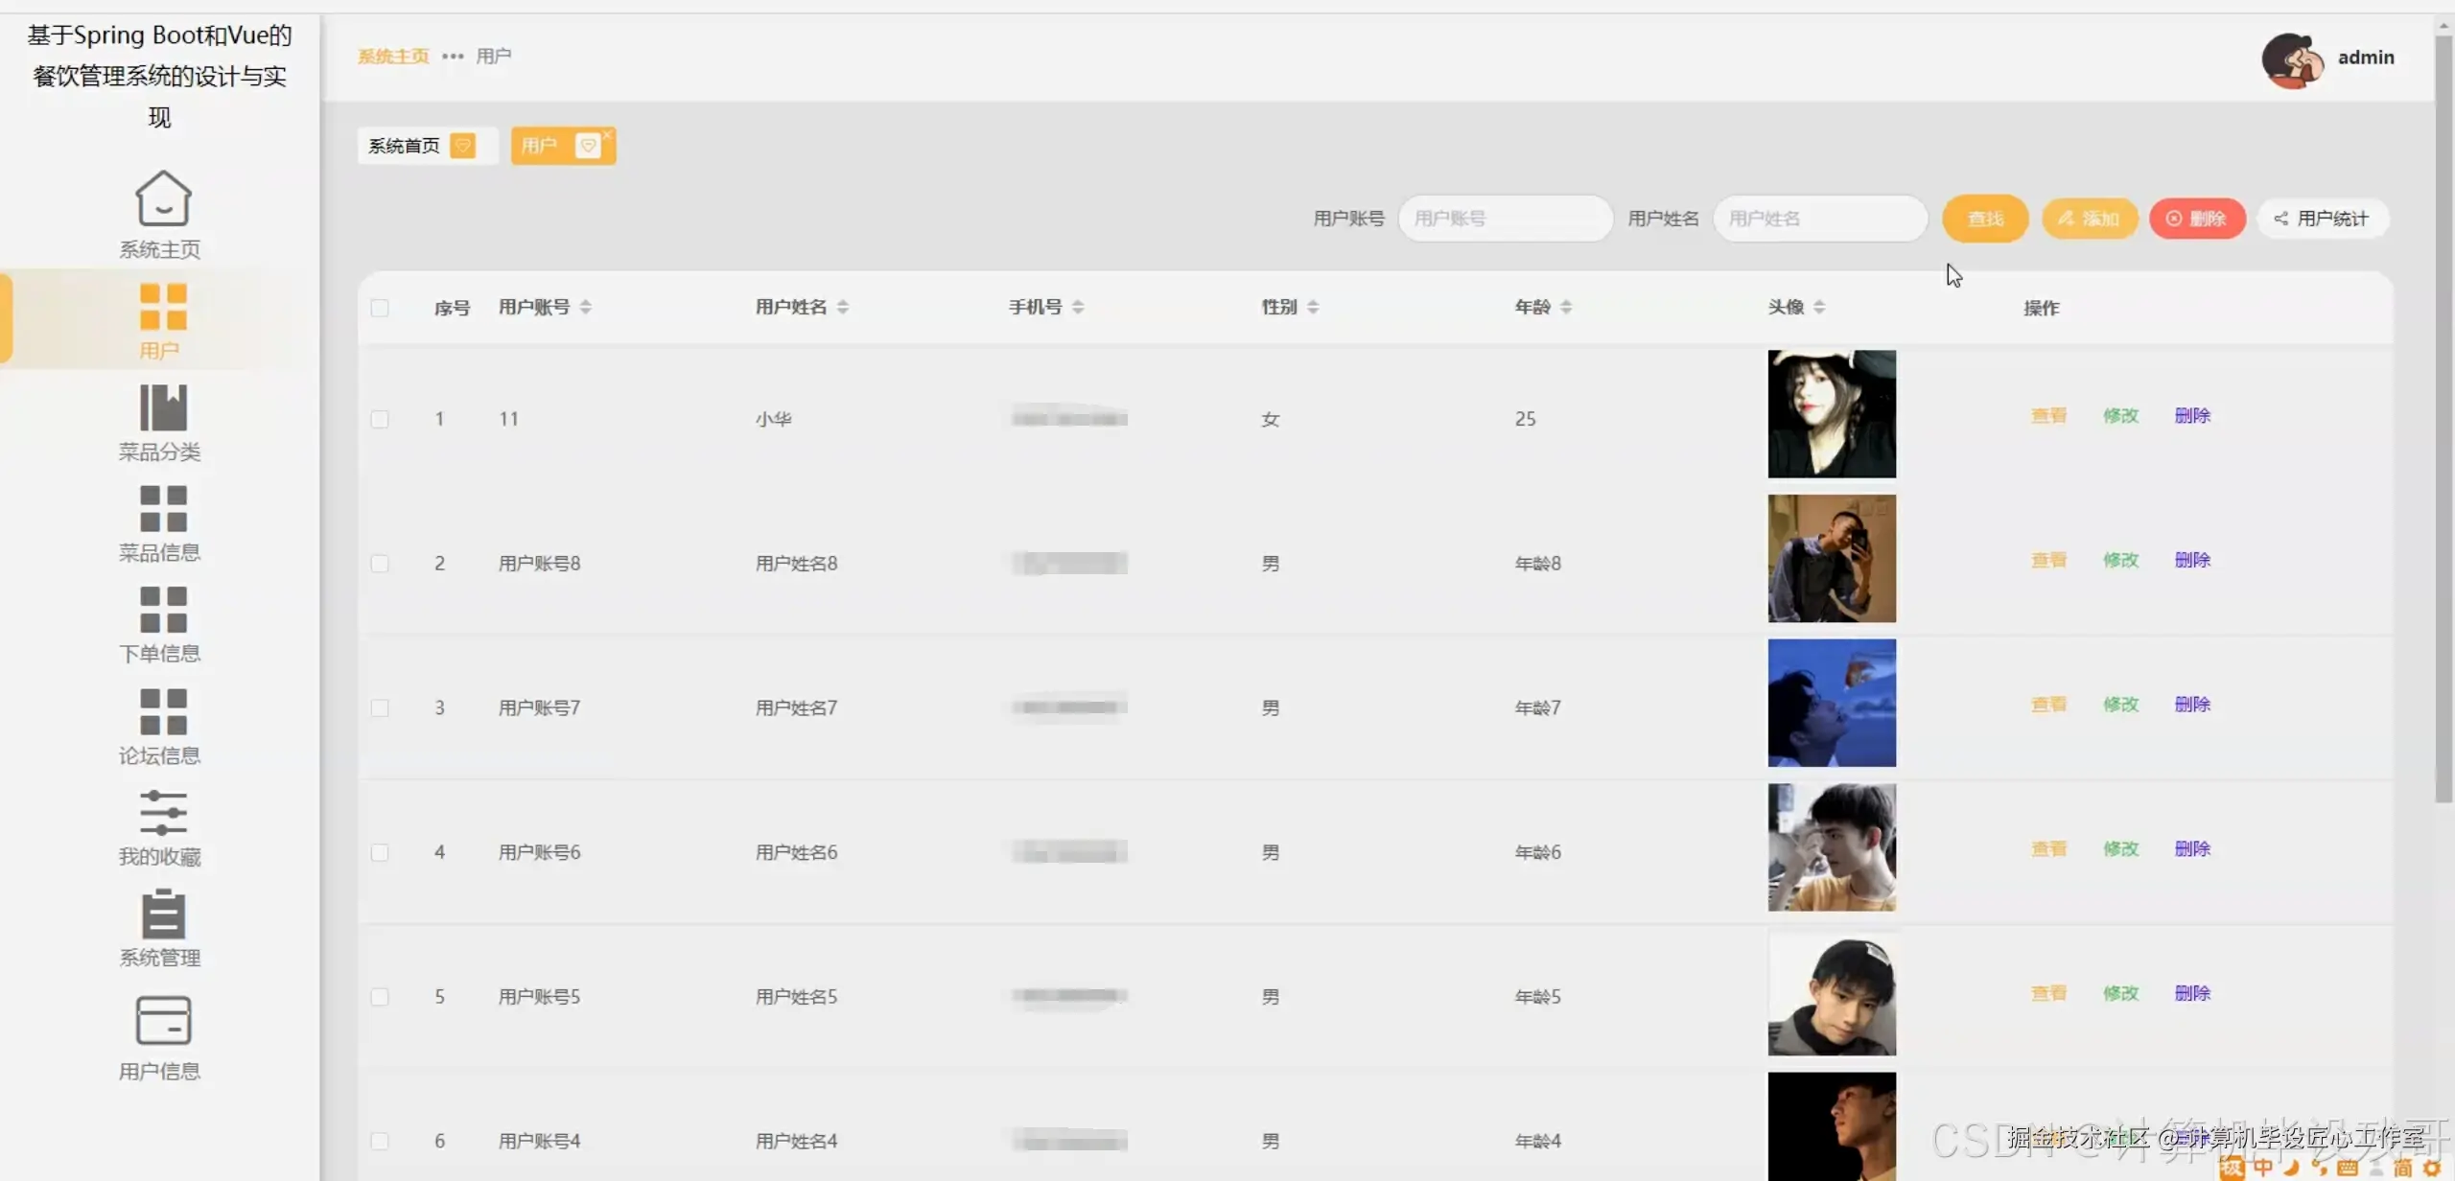The width and height of the screenshot is (2455, 1181).
Task: Open 下单信息 grid icon in sidebar
Action: 162,610
